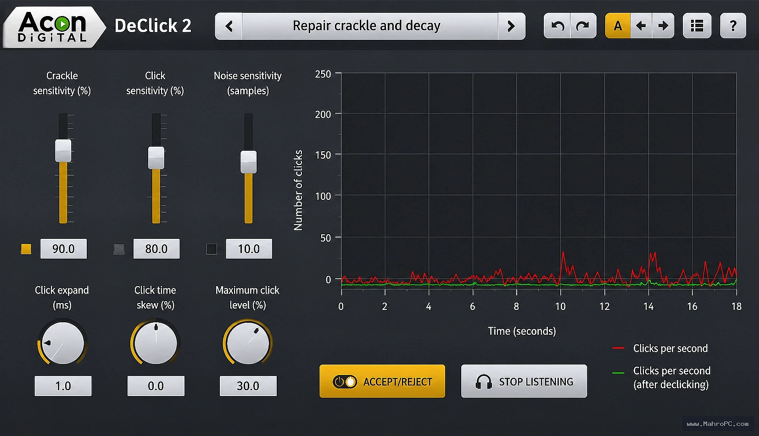Screen dimensions: 759x436
Task: Click the 'Click time skew (%)' label
Action: tap(155, 298)
